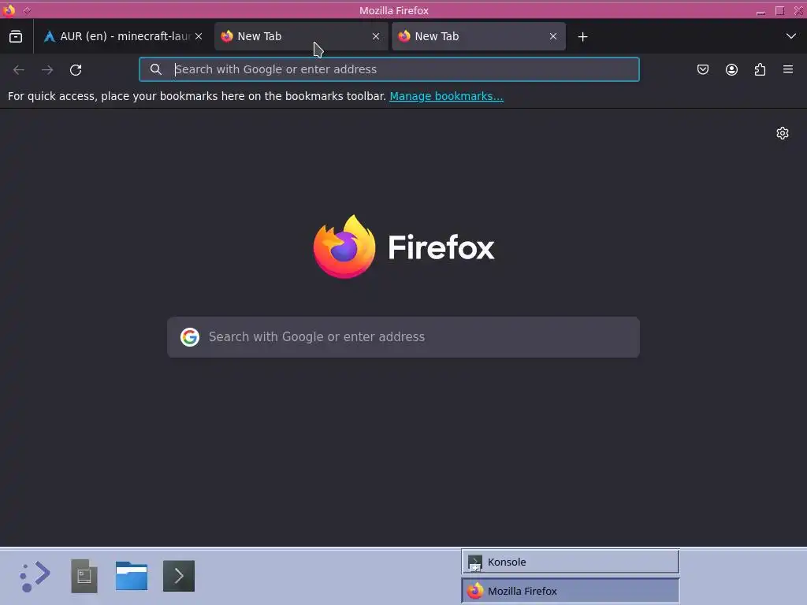Open the Extensions puzzle icon

click(760, 69)
